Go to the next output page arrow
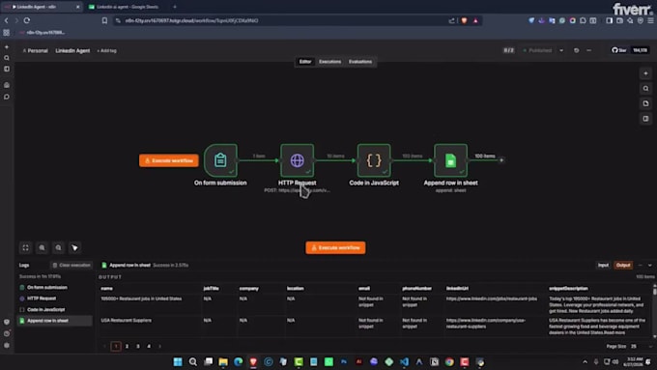This screenshot has height=370, width=657. (159, 346)
